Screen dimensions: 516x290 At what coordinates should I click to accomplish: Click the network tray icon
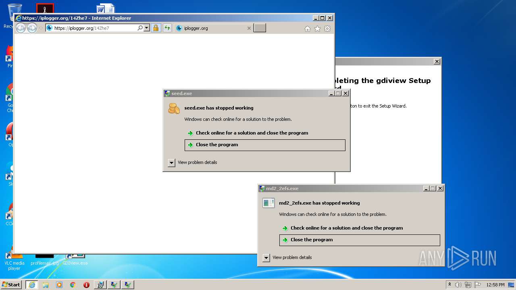(x=468, y=285)
